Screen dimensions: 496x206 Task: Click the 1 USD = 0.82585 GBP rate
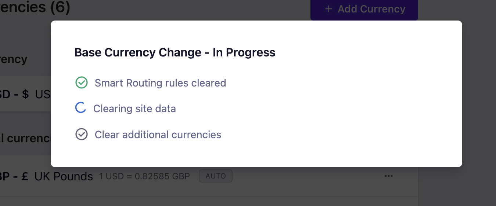click(x=144, y=176)
